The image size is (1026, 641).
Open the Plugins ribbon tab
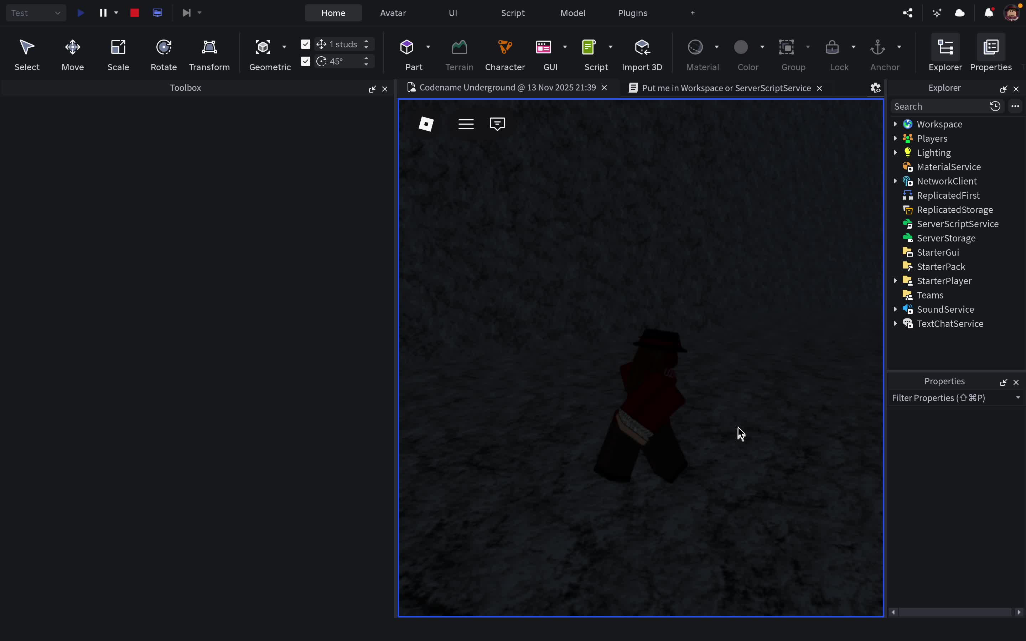[632, 13]
